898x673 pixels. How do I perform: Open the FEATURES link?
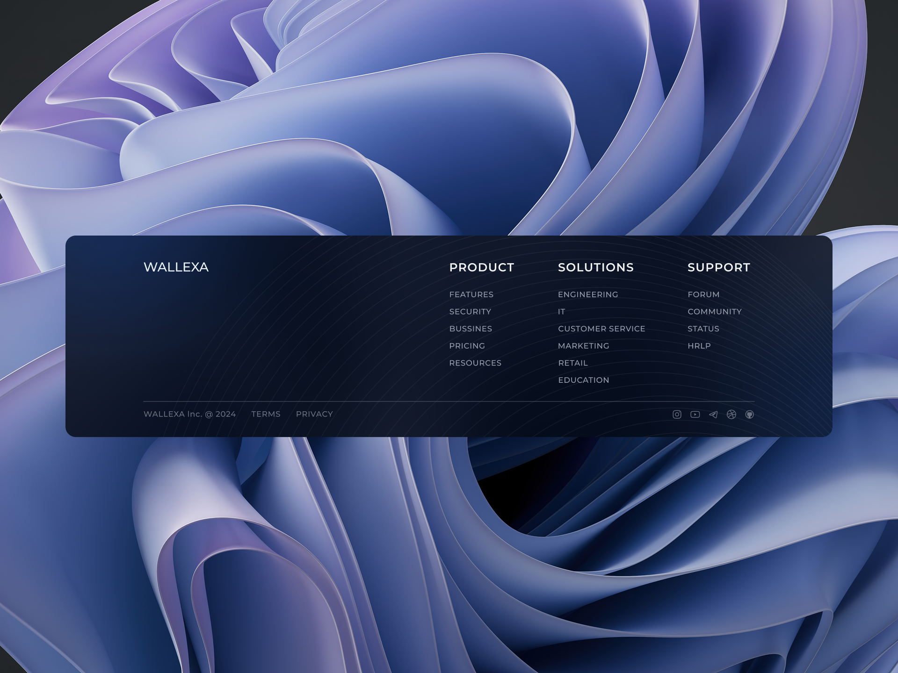click(x=471, y=294)
